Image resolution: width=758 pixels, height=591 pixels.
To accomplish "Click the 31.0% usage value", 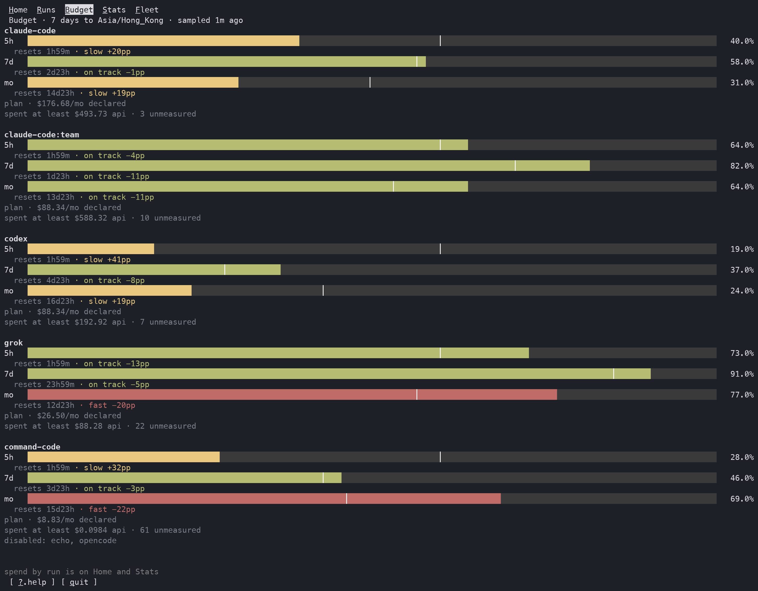I will click(x=742, y=82).
